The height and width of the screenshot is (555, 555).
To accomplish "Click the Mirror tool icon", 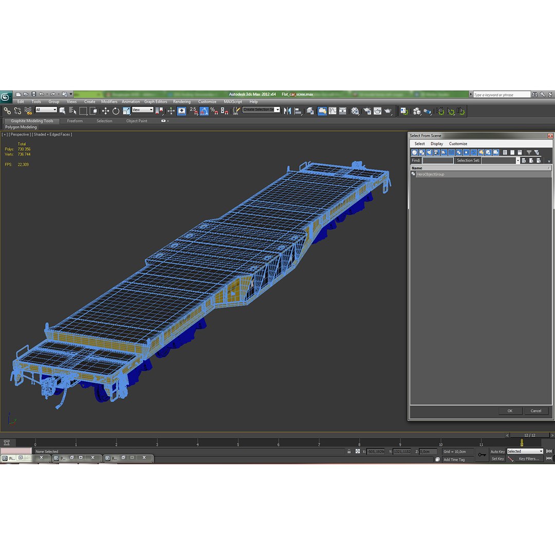I will (x=287, y=111).
